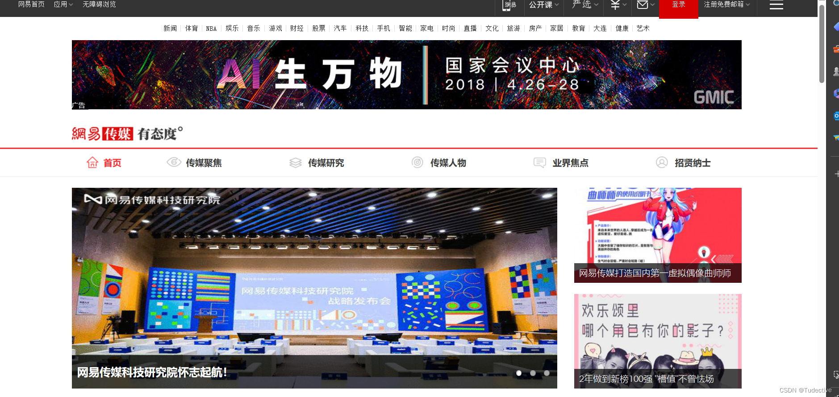Open the 艺术 channel link

[643, 28]
